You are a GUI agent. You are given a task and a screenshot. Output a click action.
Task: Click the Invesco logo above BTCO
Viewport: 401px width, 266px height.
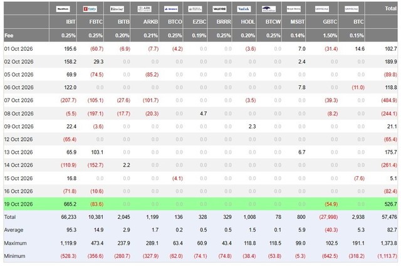[x=171, y=9]
